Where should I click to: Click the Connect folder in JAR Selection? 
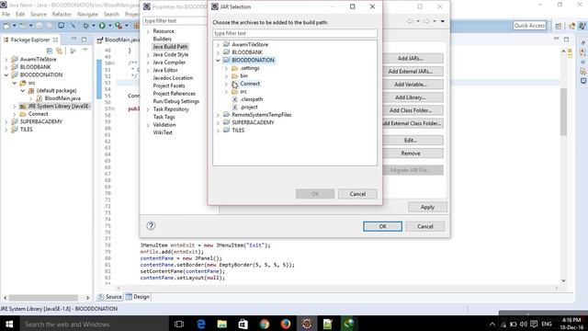[250, 84]
